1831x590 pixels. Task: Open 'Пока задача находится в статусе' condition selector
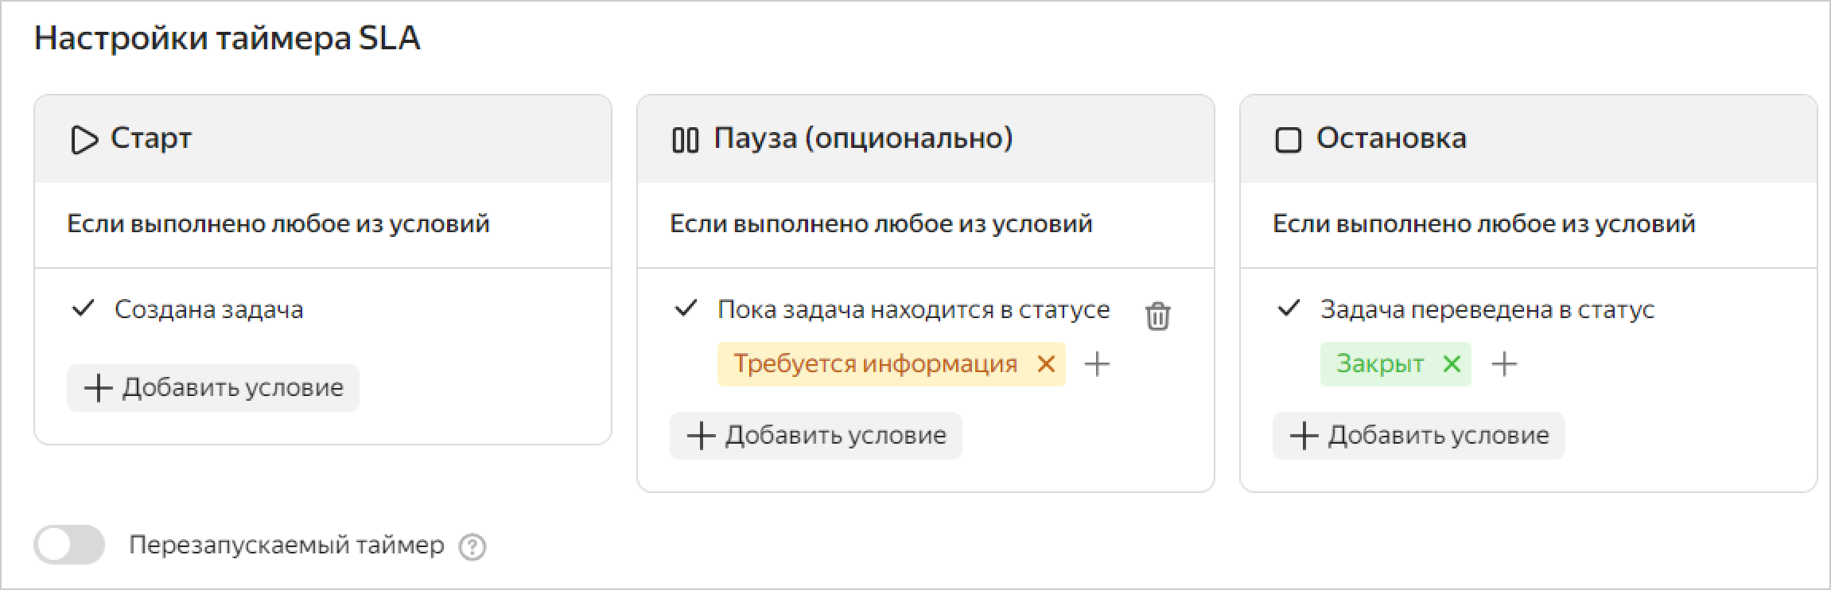coord(913,309)
